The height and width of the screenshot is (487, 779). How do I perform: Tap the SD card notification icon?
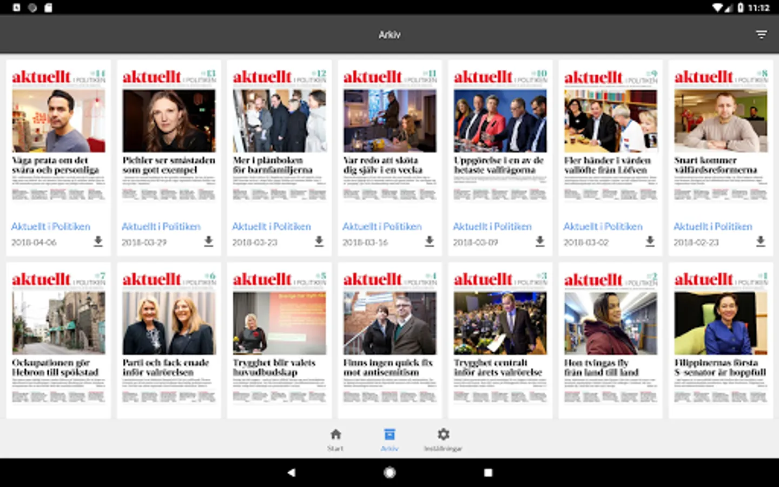(48, 8)
